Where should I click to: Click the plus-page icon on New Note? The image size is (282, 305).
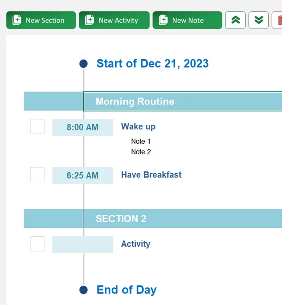(x=163, y=20)
